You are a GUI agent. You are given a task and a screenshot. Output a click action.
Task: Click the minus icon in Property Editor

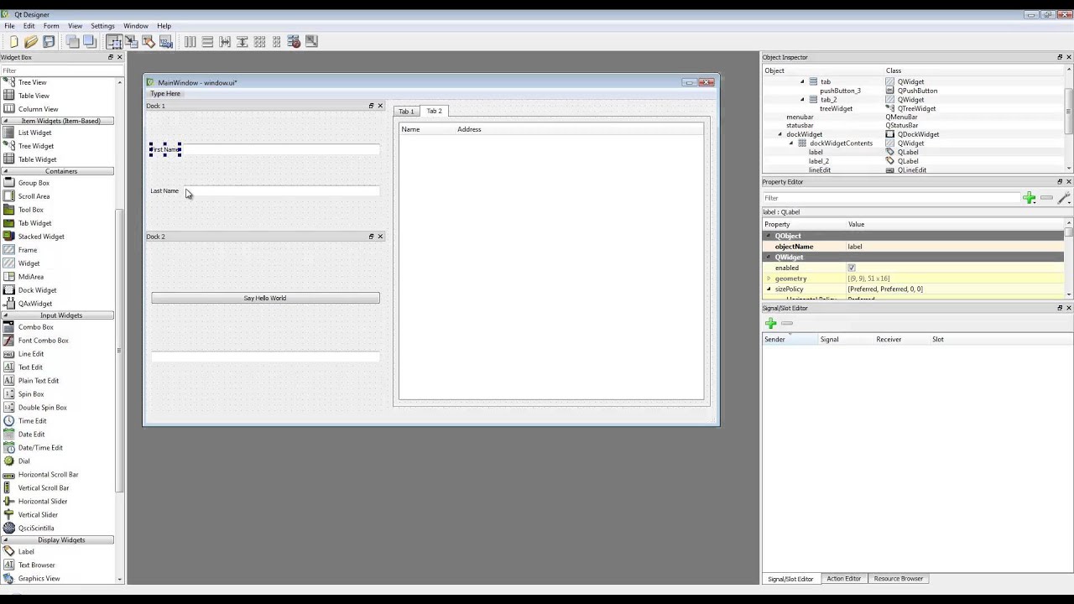click(1046, 198)
